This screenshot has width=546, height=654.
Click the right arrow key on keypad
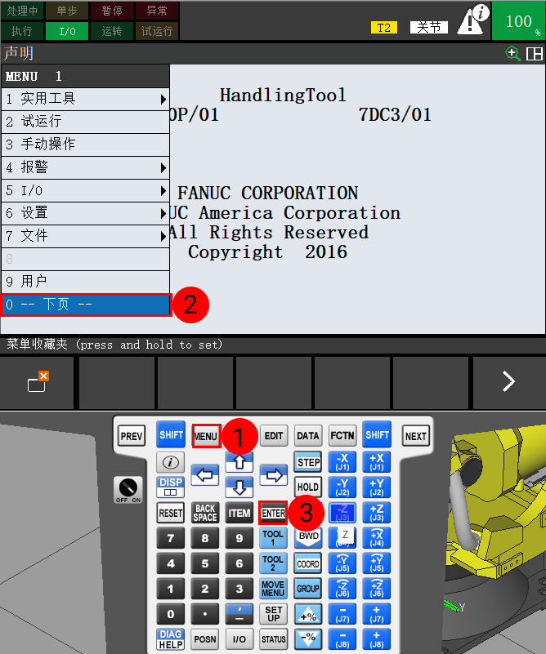tap(274, 474)
